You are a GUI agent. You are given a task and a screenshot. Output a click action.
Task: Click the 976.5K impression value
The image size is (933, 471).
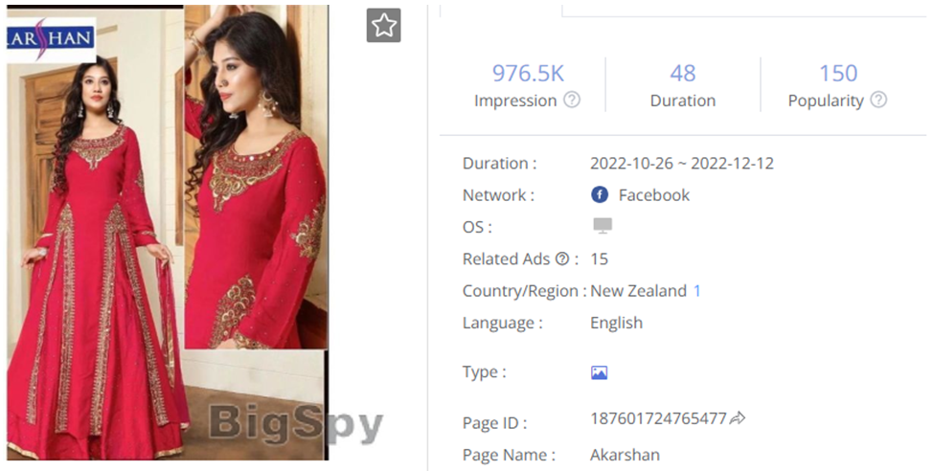pyautogui.click(x=528, y=73)
